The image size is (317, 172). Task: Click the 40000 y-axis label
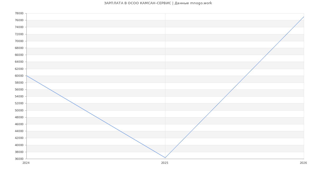19,145
